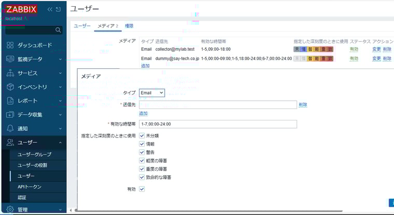Select ユーザー submenu item in sidebar
Viewport: 394px width, 215px height.
coord(26,176)
